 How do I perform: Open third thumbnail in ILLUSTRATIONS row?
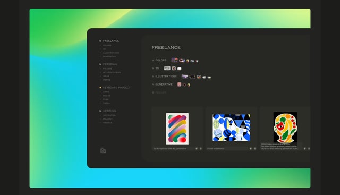(199, 77)
